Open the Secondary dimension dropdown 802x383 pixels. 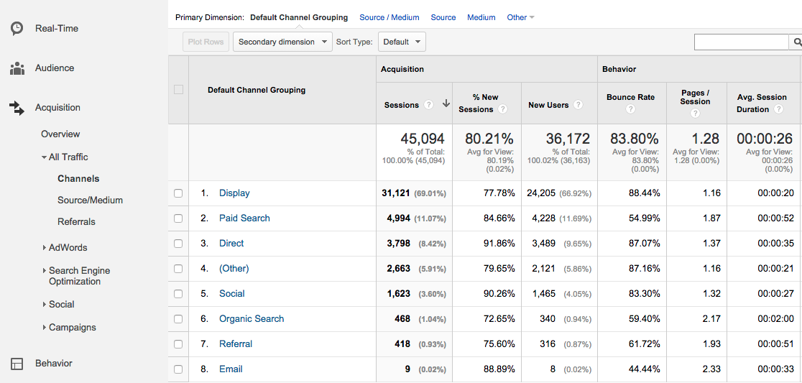click(x=282, y=42)
